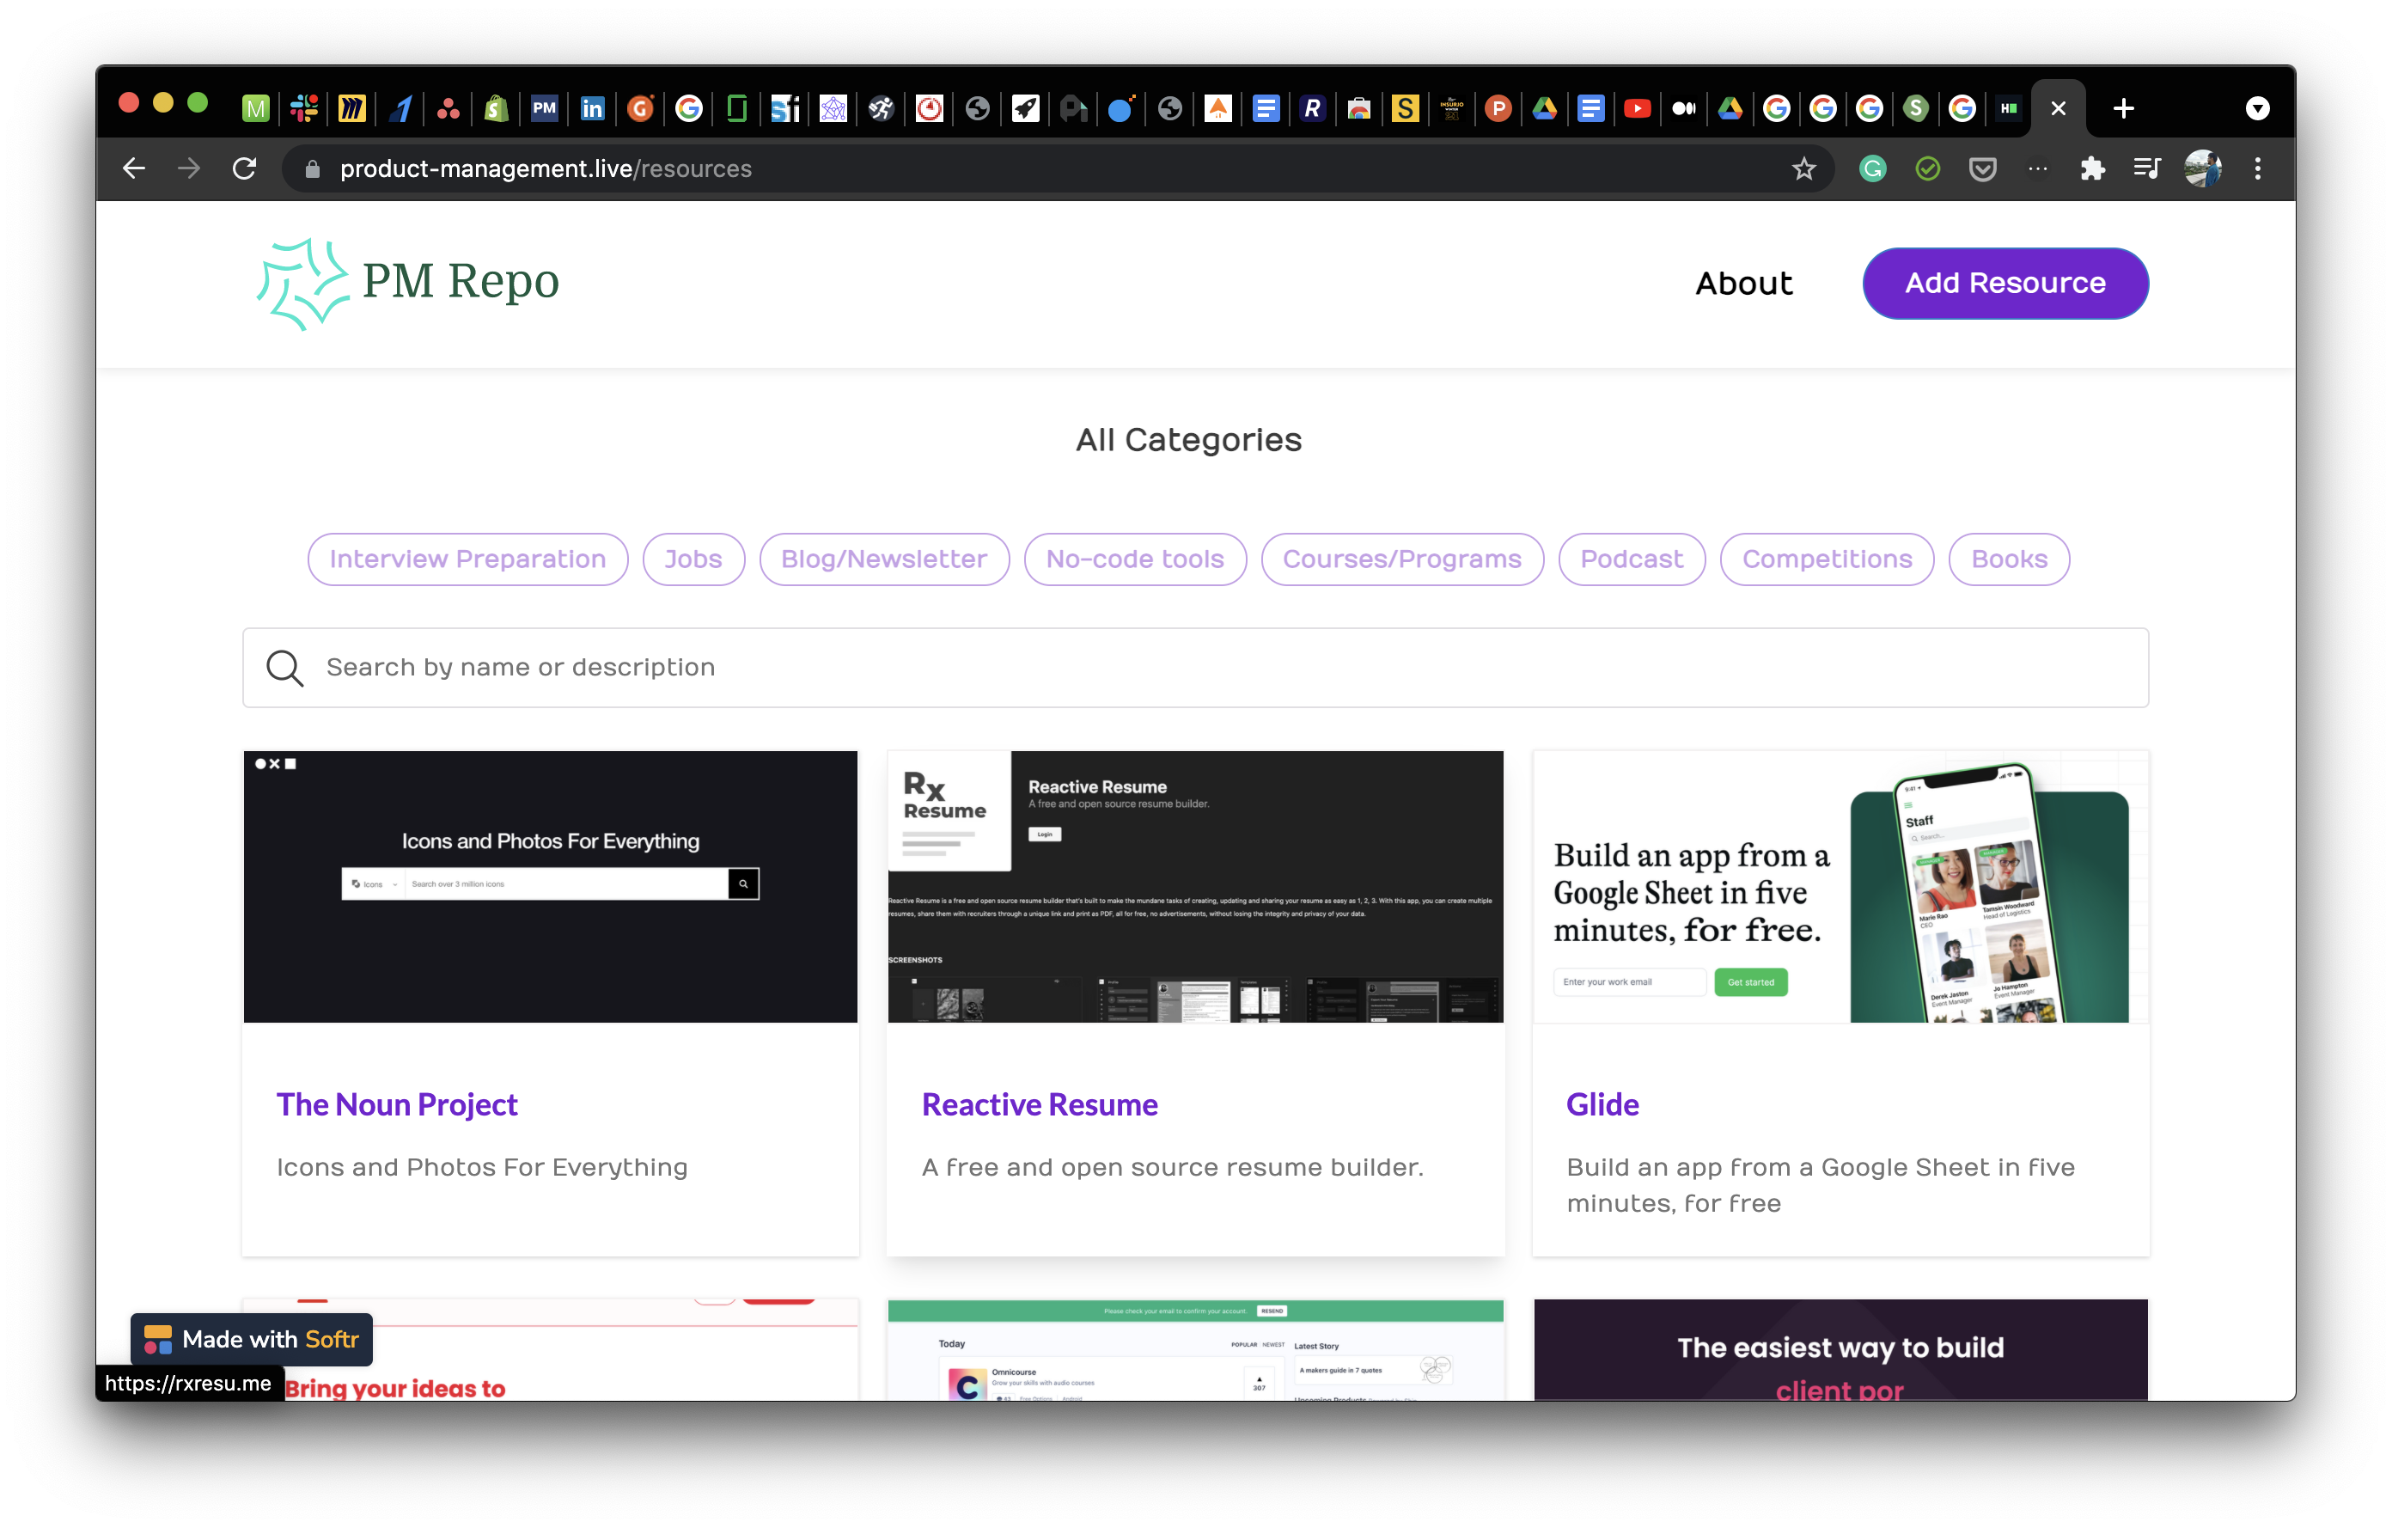Toggle the Podcast category filter
The width and height of the screenshot is (2392, 1528).
pyautogui.click(x=1631, y=559)
